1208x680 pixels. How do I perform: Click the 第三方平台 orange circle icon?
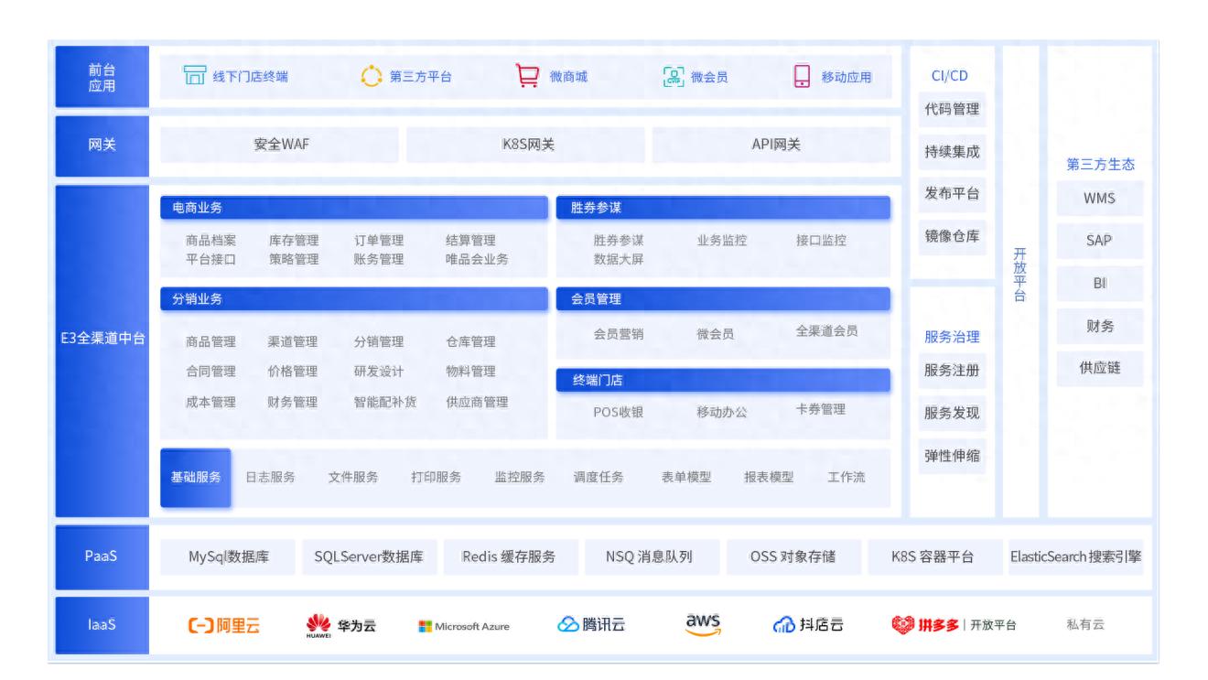371,76
